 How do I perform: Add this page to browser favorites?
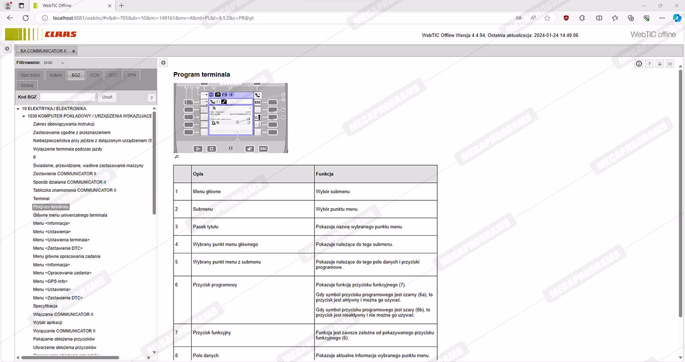[x=547, y=18]
